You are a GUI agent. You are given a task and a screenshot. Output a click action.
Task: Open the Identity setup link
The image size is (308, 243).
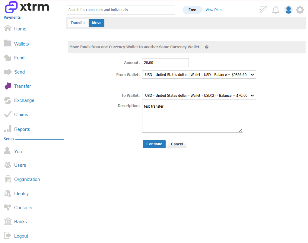[21, 194]
